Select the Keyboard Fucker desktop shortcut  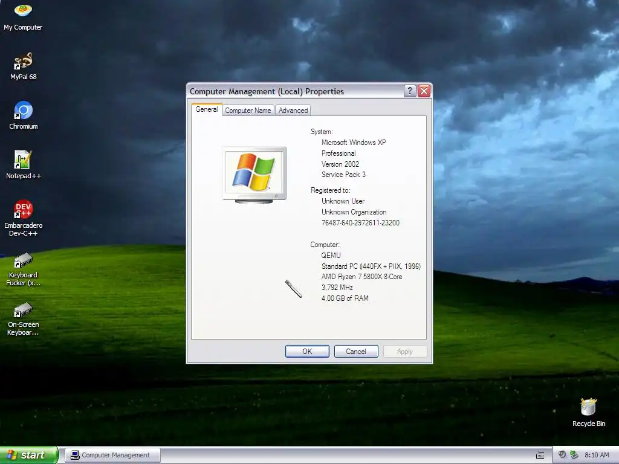(x=24, y=269)
